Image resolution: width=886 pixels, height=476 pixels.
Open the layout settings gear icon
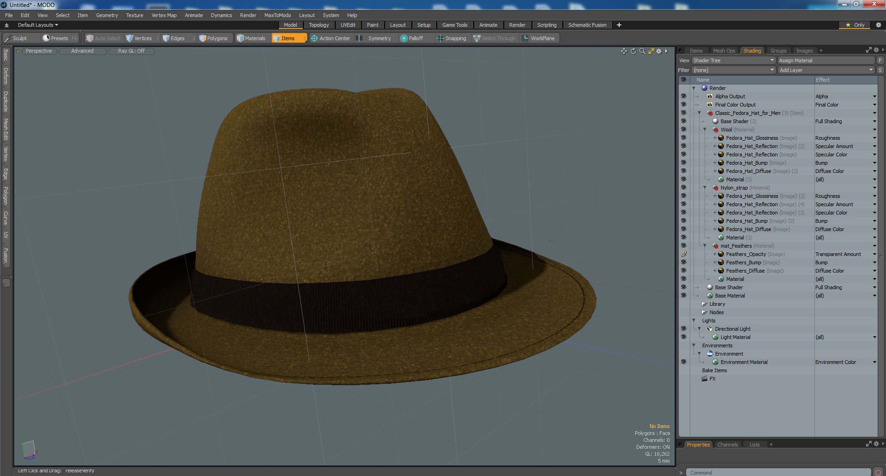pos(878,25)
